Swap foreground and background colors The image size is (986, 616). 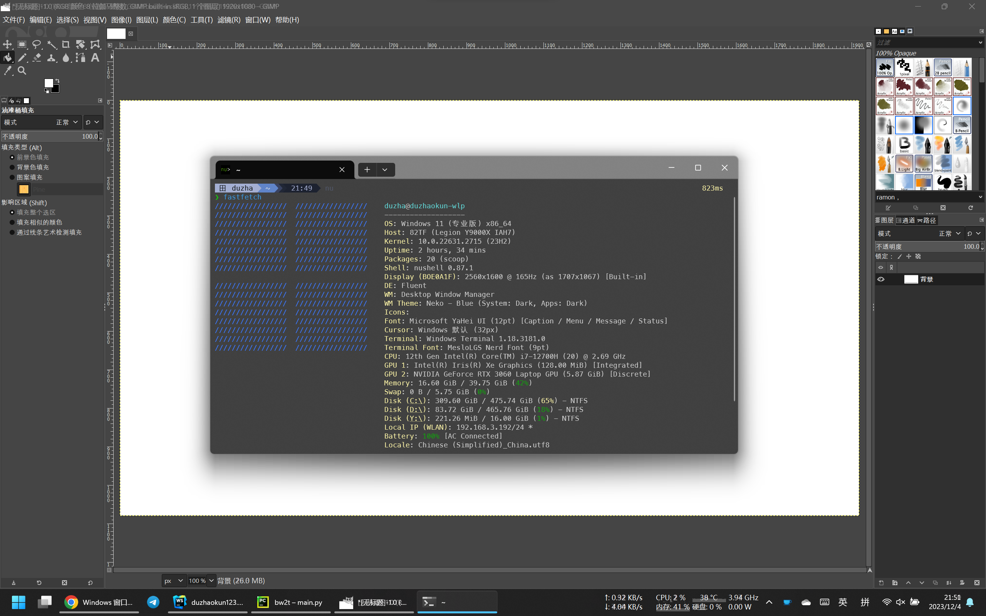point(57,81)
